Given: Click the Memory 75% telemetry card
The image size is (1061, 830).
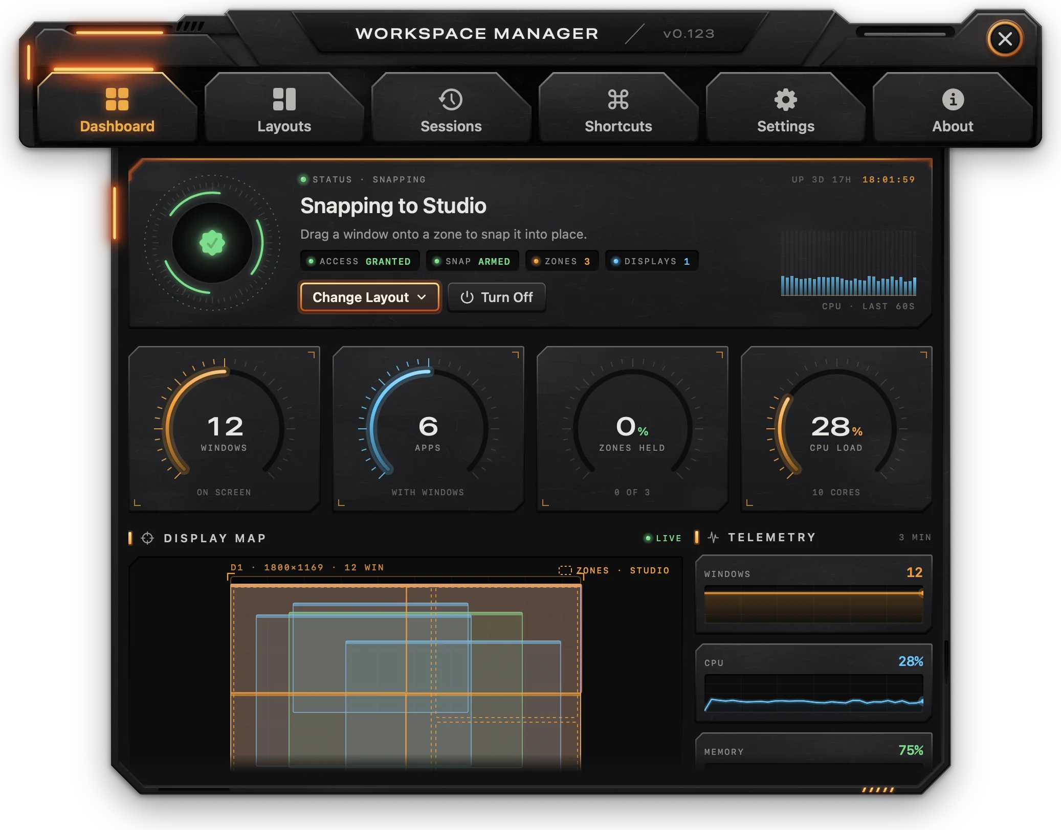Looking at the screenshot, I should click(x=813, y=751).
